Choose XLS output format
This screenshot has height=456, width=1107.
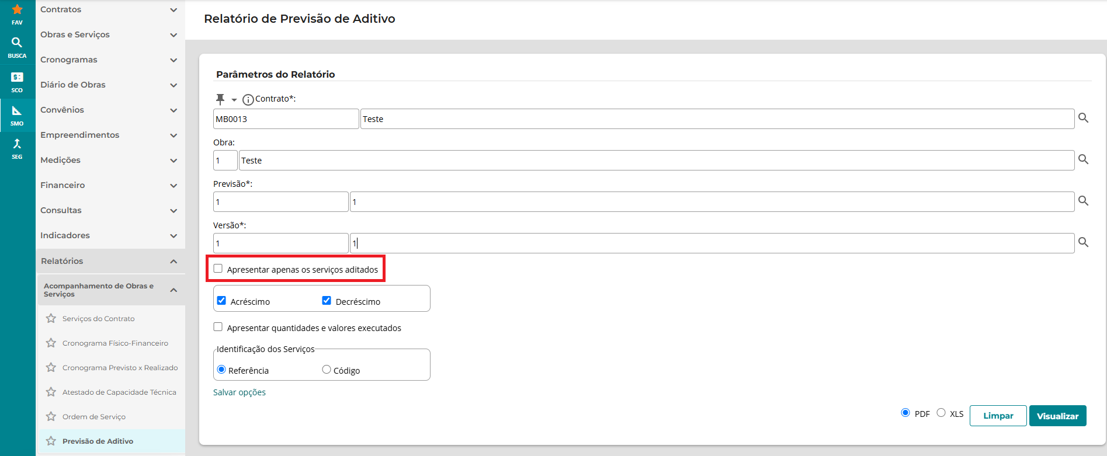click(x=941, y=413)
